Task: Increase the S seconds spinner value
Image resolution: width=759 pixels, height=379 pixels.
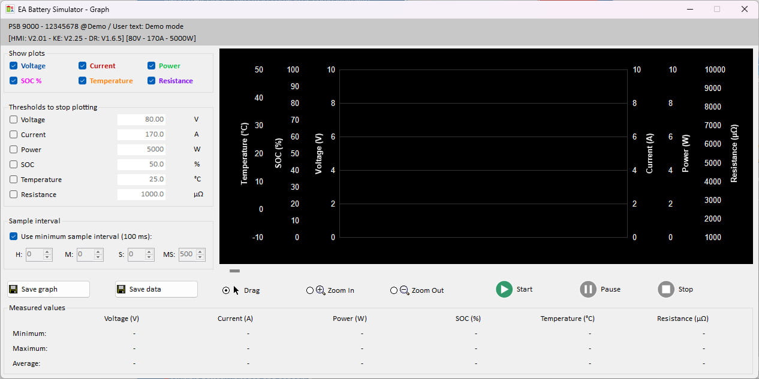Action: 149,251
